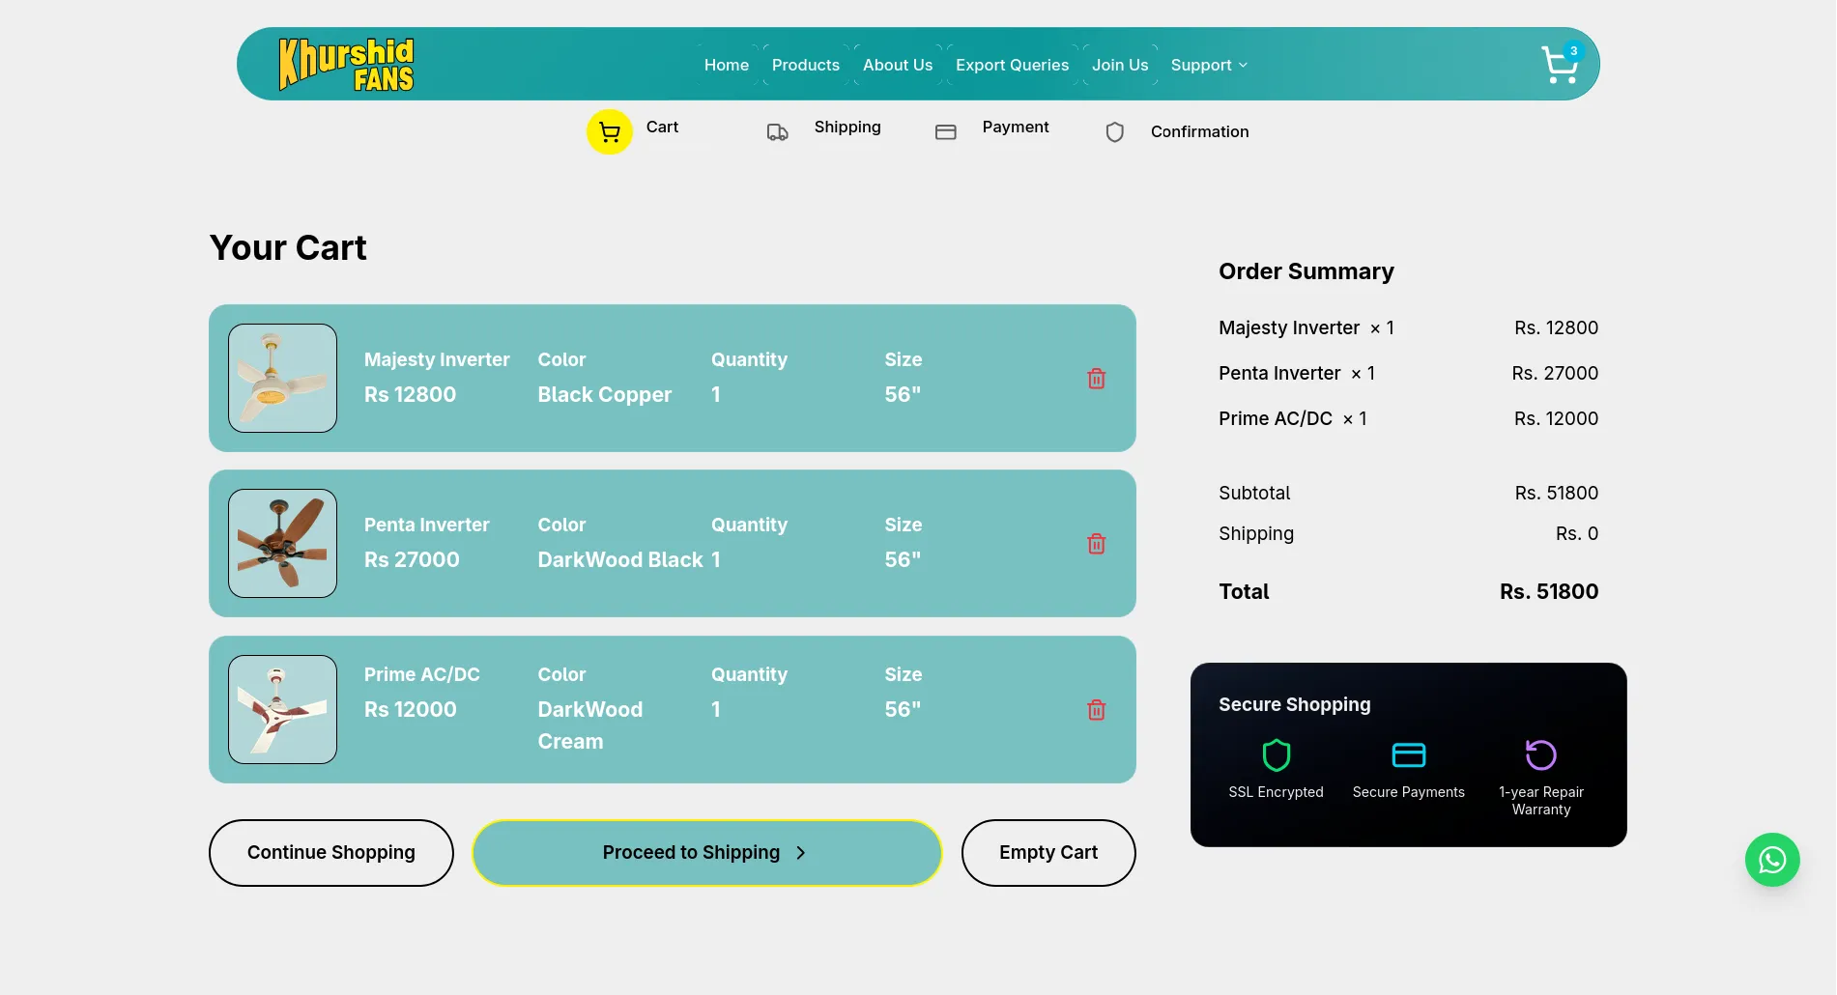Click the Rs. 0 Shipping amount
This screenshot has height=995, width=1837.
point(1577,533)
